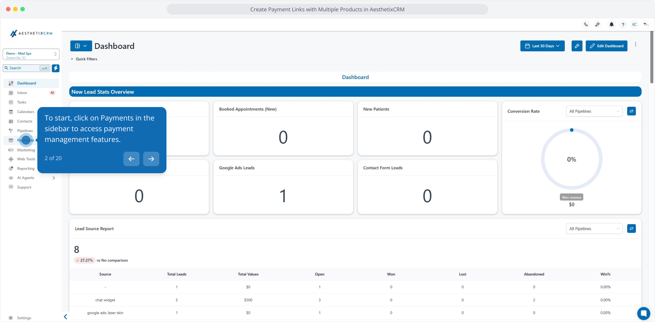The height and width of the screenshot is (322, 655).
Task: Go to Contacts in the sidebar
Action: (x=25, y=121)
